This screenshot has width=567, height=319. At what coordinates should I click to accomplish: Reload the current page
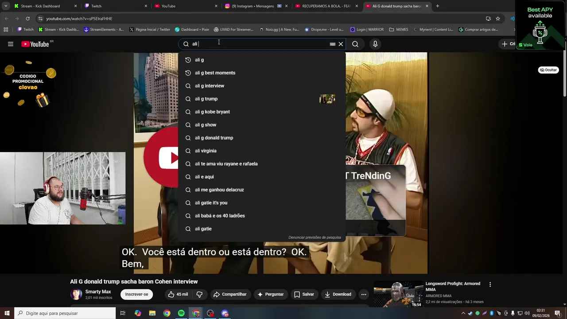(x=27, y=19)
